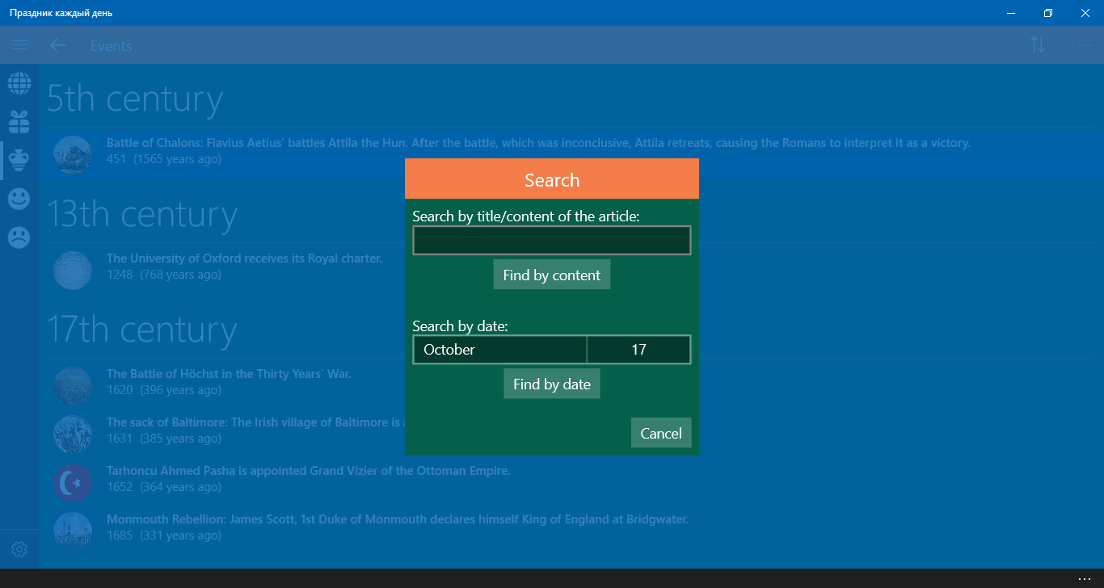Image resolution: width=1104 pixels, height=588 pixels.
Task: Click the Search dialog orange header
Action: pos(552,178)
